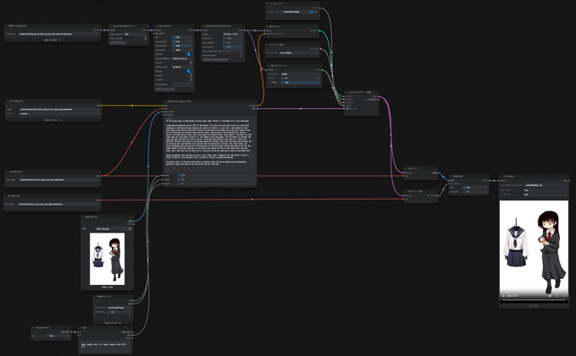The width and height of the screenshot is (576, 356).
Task: Collapse the sampler select node
Action: (x=267, y=45)
